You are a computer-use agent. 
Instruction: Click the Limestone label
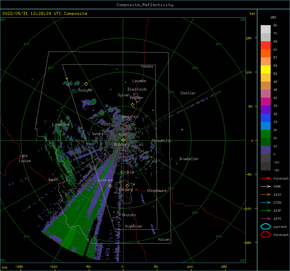tap(61, 124)
